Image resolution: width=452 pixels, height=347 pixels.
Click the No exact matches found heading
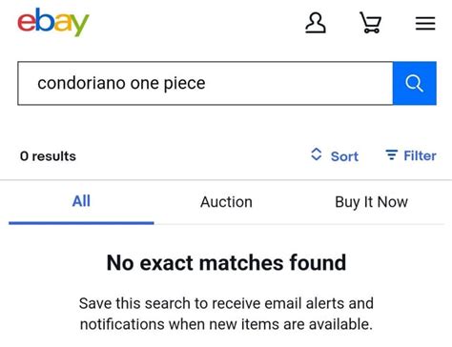tap(226, 263)
